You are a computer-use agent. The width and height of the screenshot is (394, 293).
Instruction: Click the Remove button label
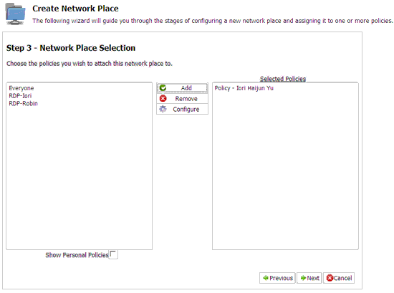pyautogui.click(x=186, y=99)
